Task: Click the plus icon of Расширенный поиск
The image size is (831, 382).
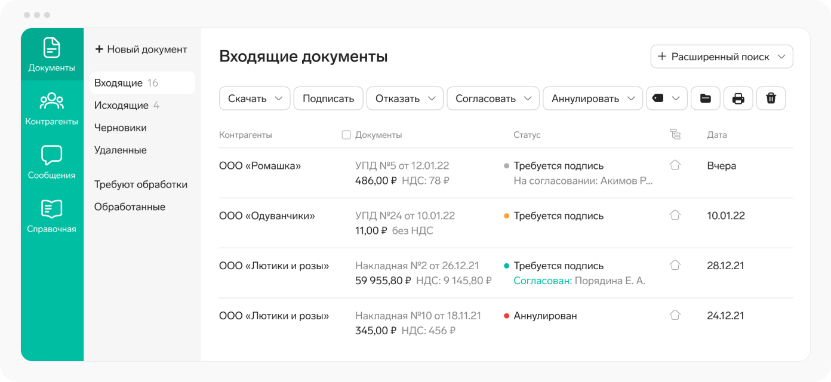Action: point(661,57)
